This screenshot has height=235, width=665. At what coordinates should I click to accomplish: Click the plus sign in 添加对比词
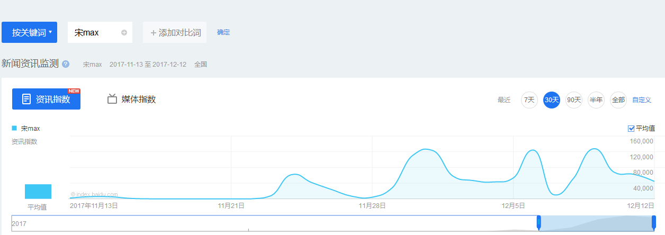[154, 33]
